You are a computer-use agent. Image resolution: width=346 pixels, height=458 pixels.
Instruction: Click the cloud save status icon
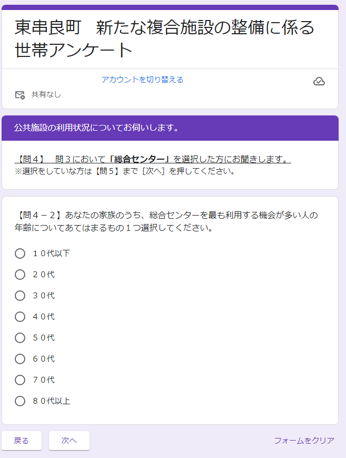click(319, 81)
